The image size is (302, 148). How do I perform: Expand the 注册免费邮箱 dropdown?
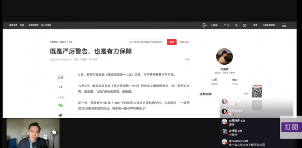click(x=269, y=26)
